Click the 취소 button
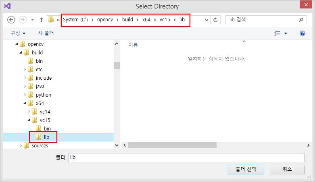 point(287,169)
